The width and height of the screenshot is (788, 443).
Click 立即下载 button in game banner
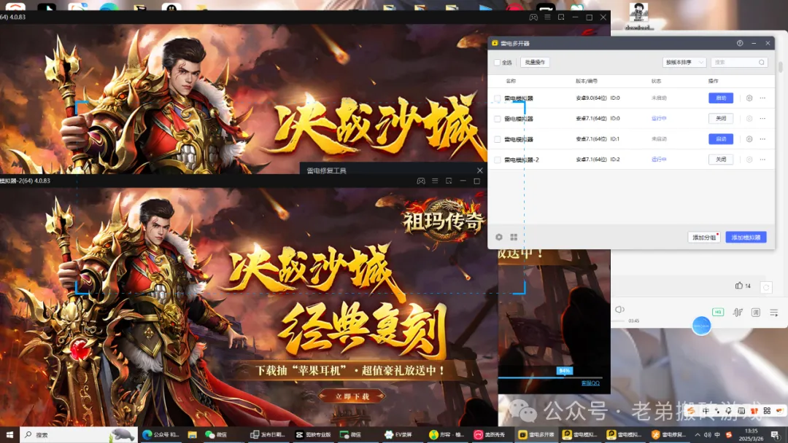(x=352, y=396)
